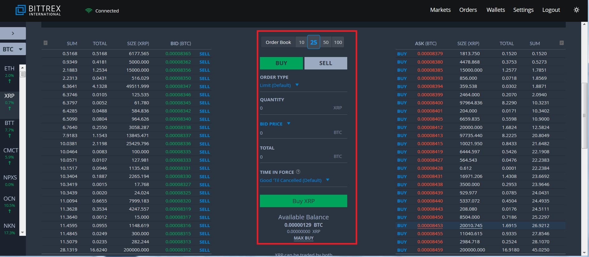Click the MAX BUY link

click(304, 238)
